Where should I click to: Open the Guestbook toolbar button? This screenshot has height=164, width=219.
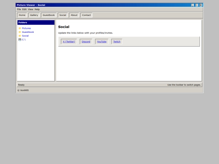click(49, 15)
